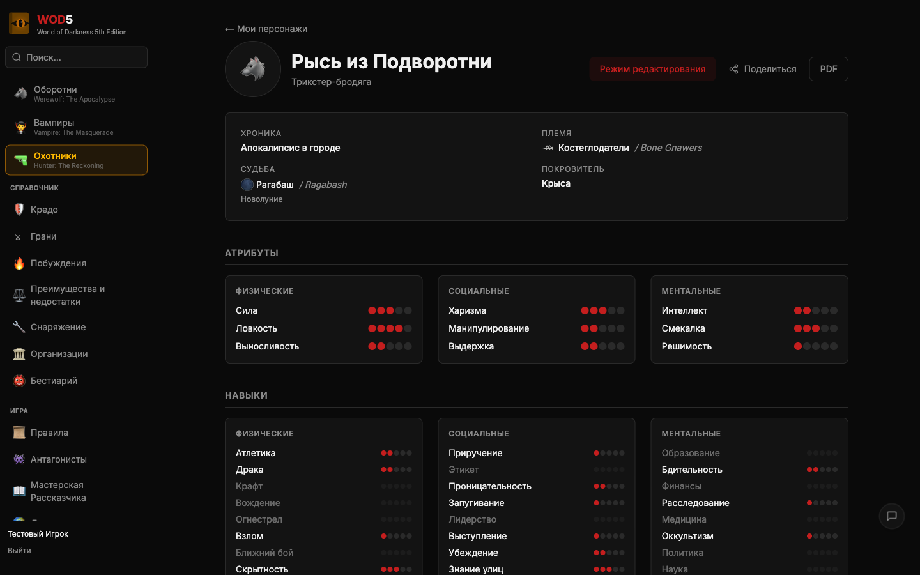Set the Проницательность skill dots
This screenshot has height=575, width=920.
[x=609, y=486]
